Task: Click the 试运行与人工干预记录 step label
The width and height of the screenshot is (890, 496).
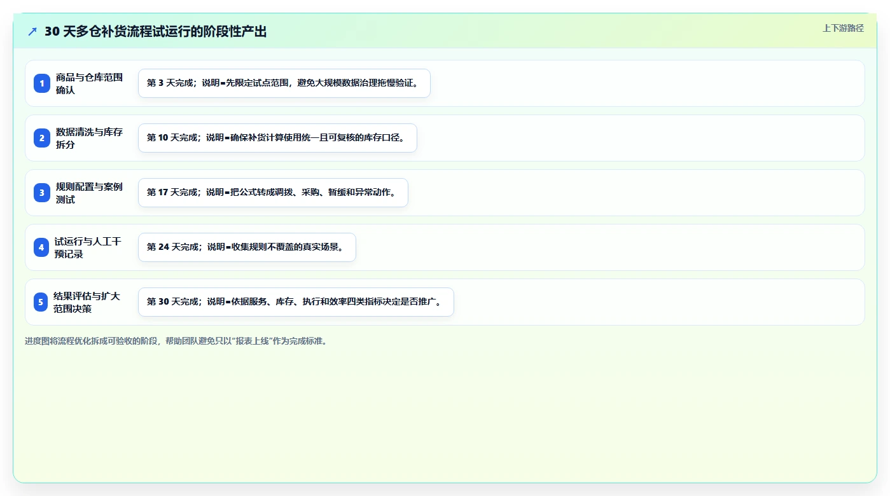Action: 88,247
